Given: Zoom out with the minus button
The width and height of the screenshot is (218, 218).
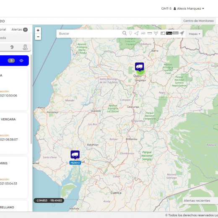Looking at the screenshot, I should point(38,37).
